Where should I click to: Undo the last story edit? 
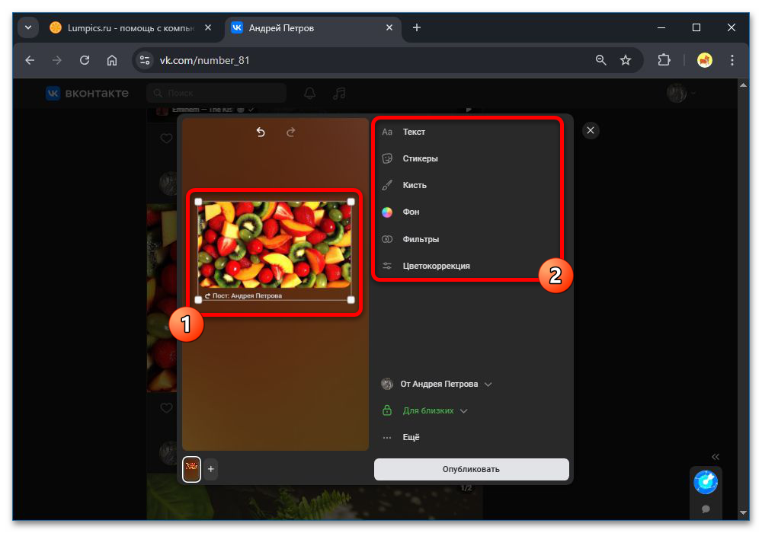point(261,132)
